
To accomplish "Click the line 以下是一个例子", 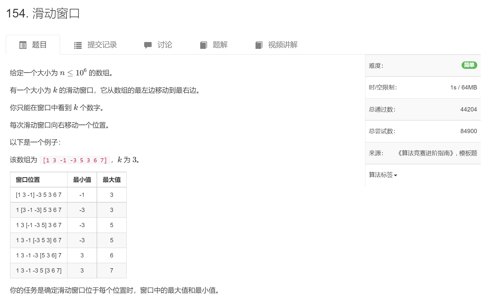I will (x=35, y=142).
